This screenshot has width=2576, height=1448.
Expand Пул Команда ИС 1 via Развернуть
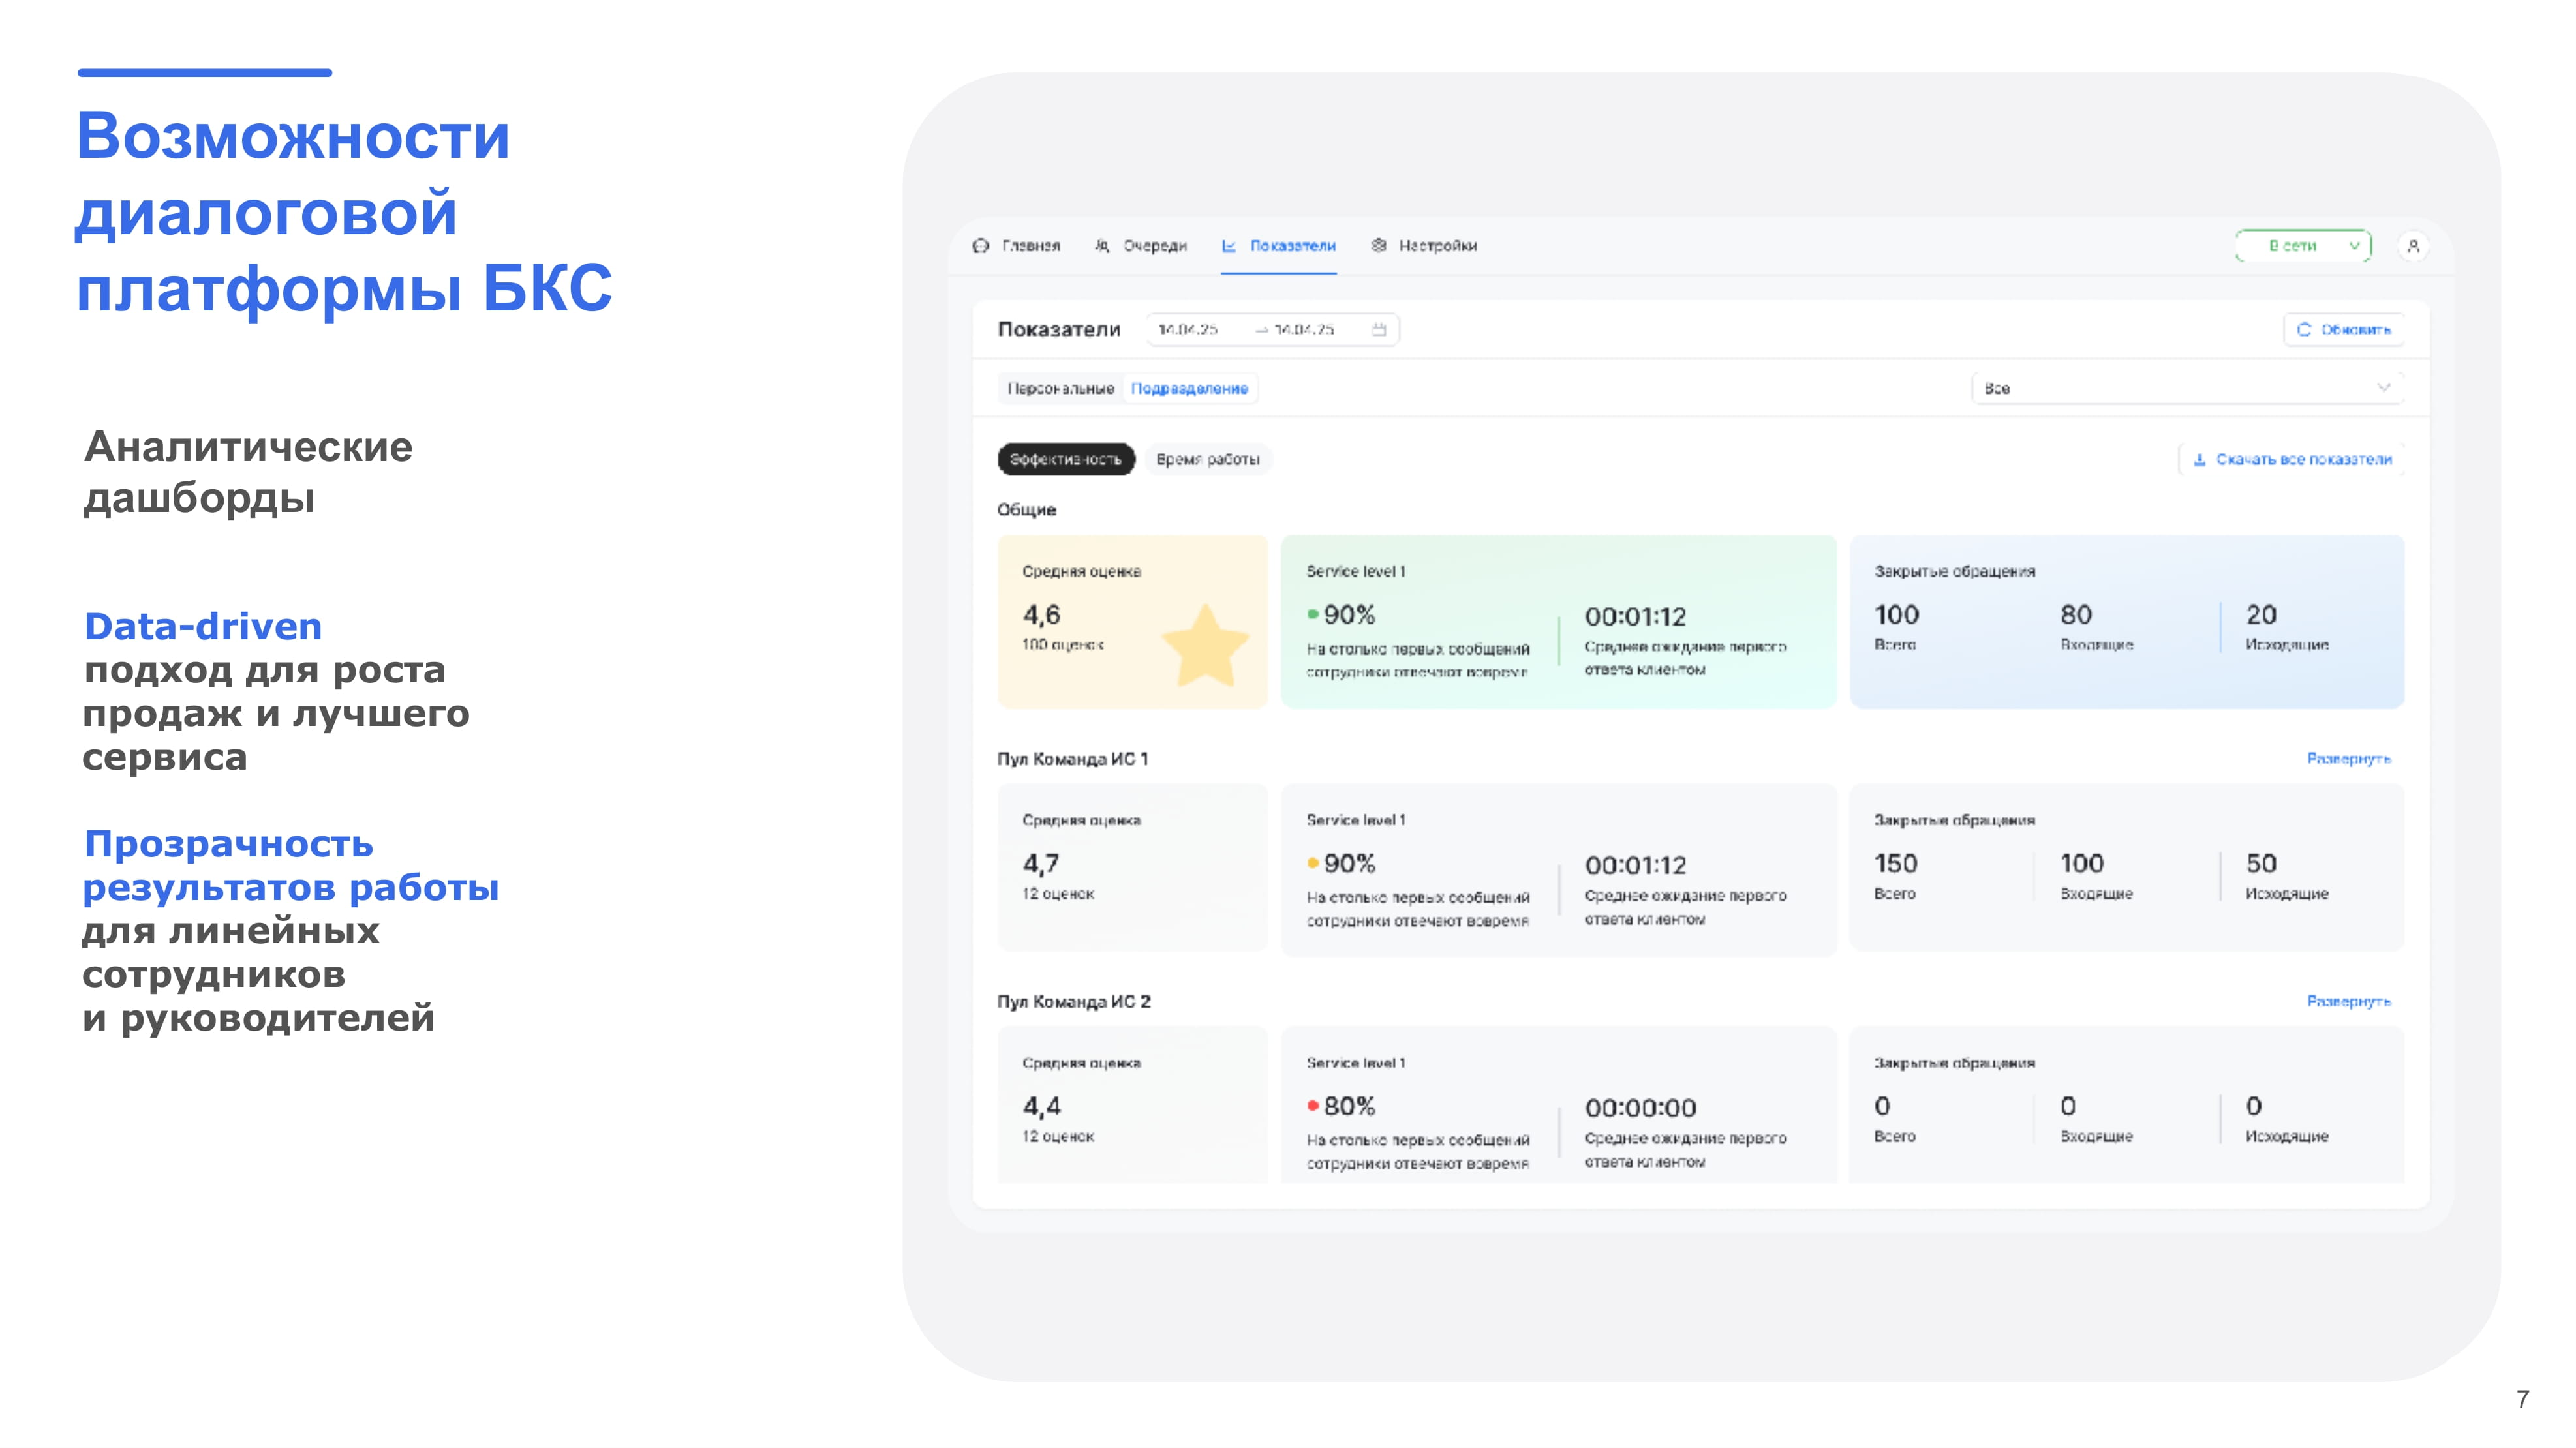2348,759
